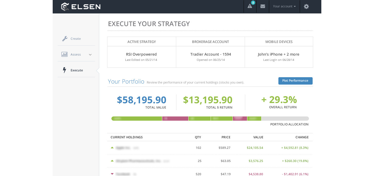The height and width of the screenshot is (176, 374).
Task: Expand the Assess sidebar chevron
Action: (x=90, y=55)
